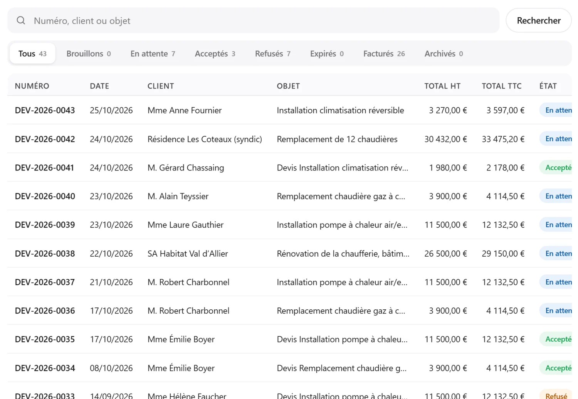Click the TOTAL TTC column header

click(x=501, y=86)
